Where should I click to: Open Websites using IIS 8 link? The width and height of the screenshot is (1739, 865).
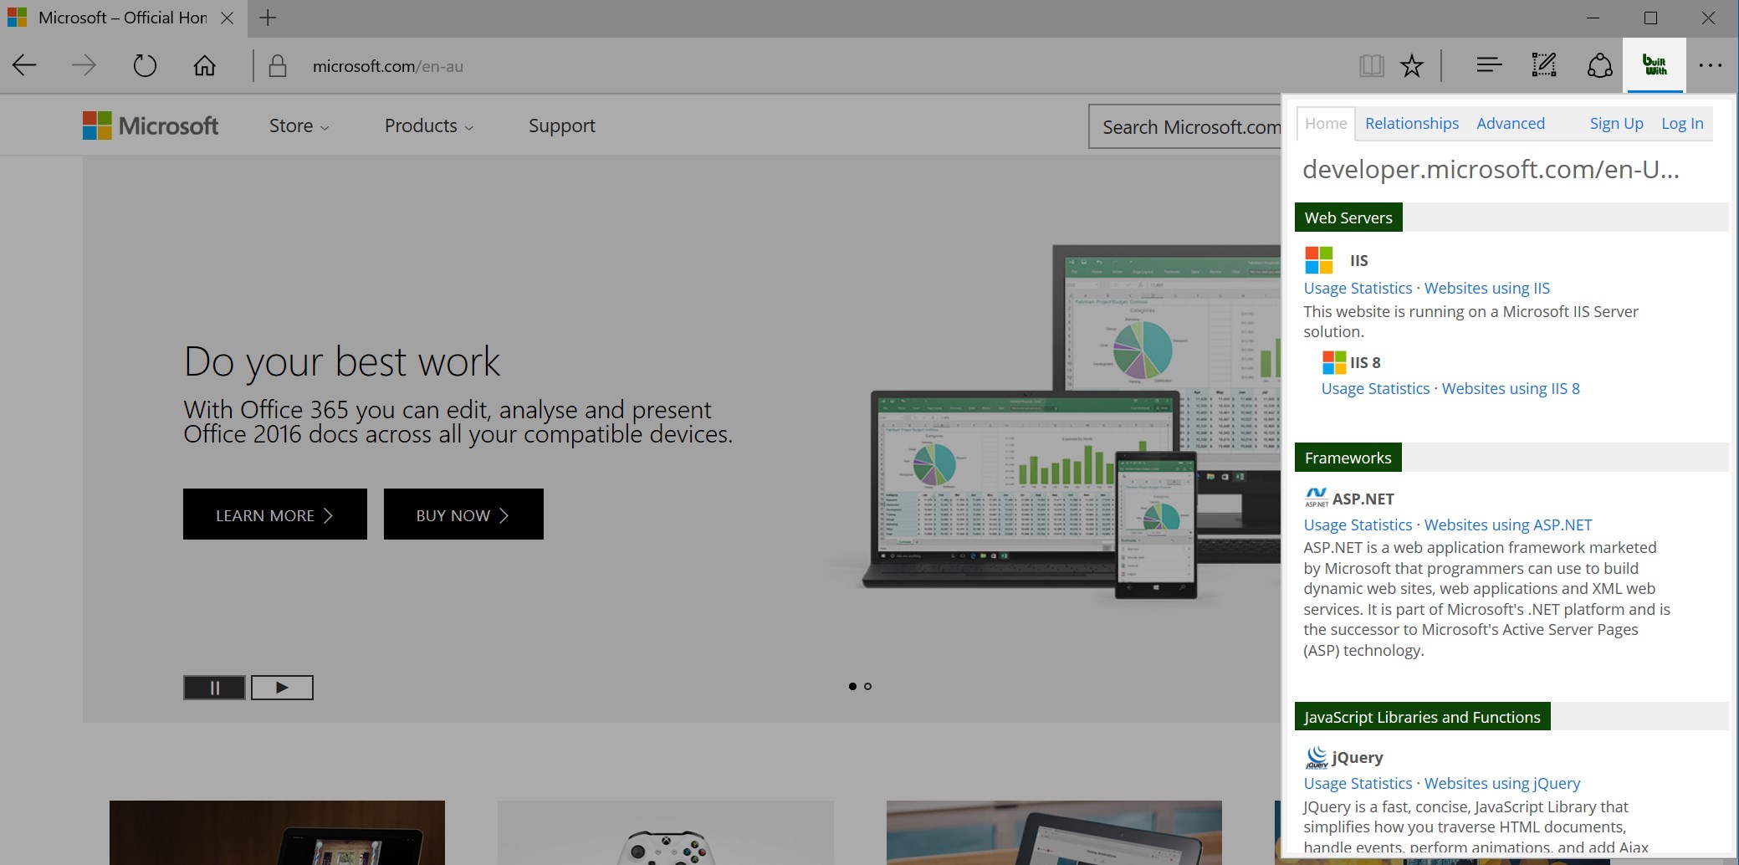click(1511, 389)
